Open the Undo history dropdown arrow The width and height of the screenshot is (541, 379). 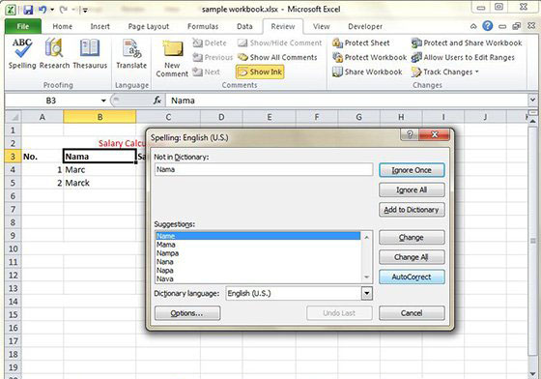point(52,10)
